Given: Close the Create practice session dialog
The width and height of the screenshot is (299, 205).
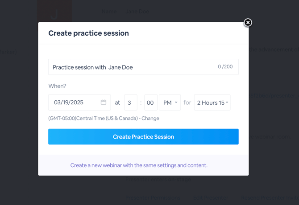Looking at the screenshot, I should [x=248, y=23].
